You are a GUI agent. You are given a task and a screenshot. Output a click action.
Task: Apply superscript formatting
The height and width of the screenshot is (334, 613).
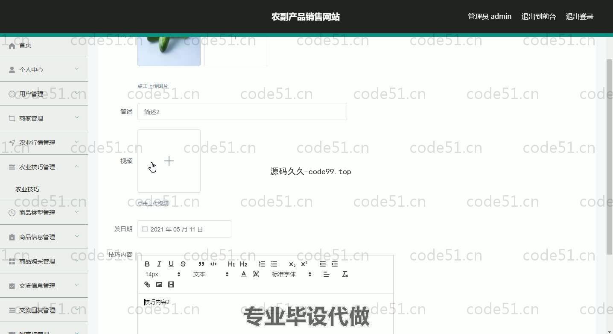[x=304, y=264]
